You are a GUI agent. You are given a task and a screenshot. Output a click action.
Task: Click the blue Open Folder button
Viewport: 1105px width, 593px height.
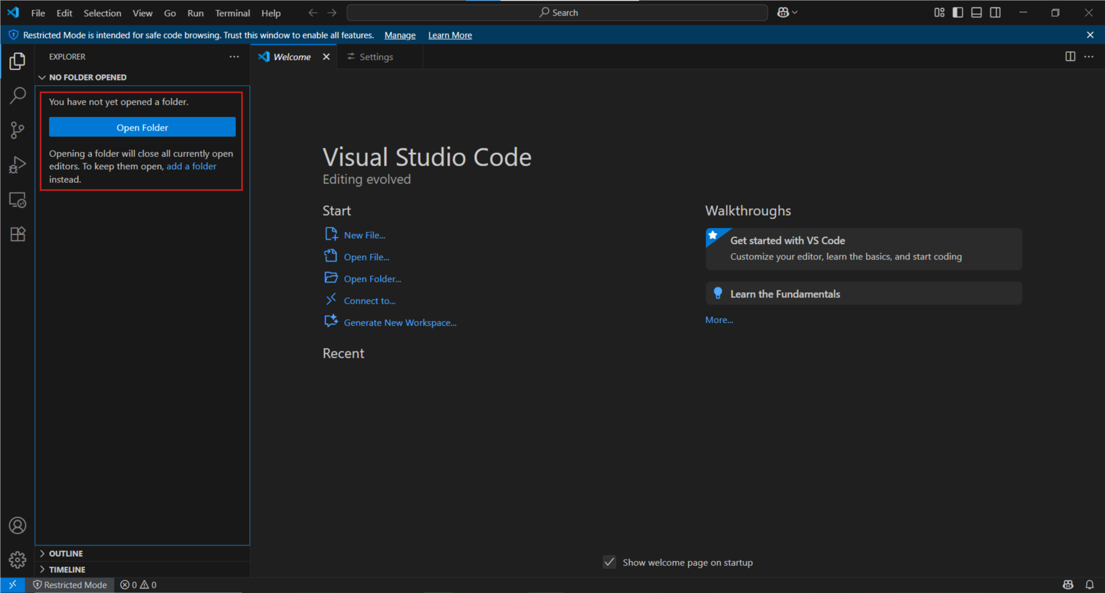pos(142,127)
